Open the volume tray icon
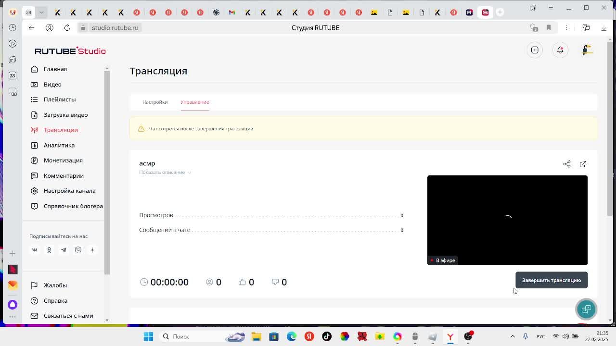This screenshot has height=346, width=616. click(565, 336)
